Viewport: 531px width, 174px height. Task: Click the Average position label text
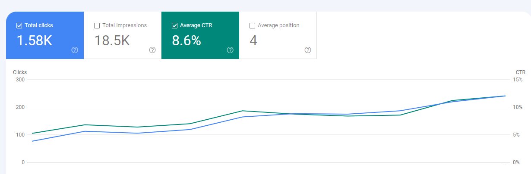click(278, 25)
